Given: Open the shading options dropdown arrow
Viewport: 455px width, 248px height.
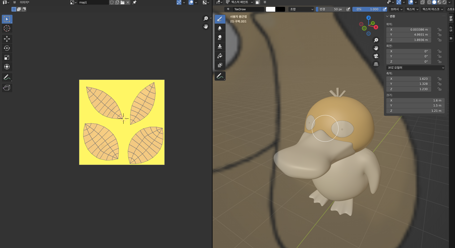Looking at the screenshot, I should (x=450, y=2).
